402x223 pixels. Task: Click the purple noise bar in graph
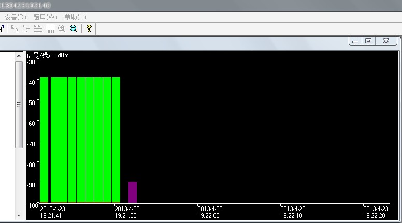133,192
